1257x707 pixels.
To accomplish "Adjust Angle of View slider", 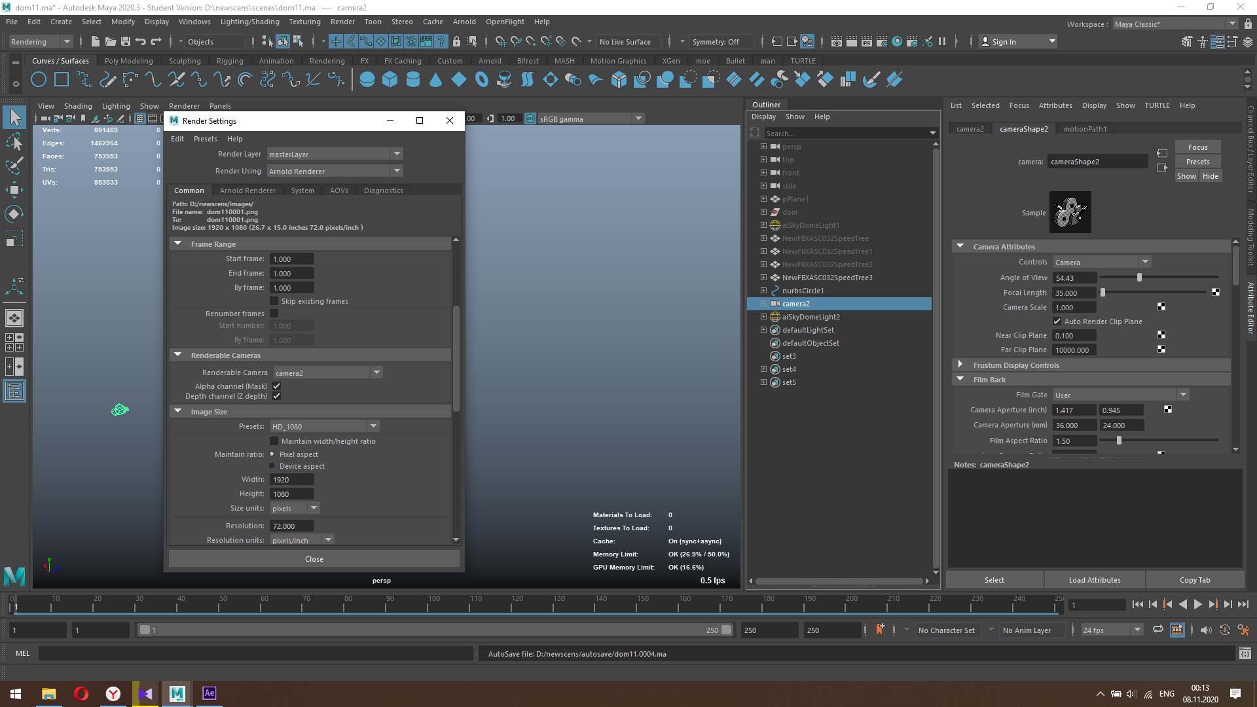I will point(1139,278).
